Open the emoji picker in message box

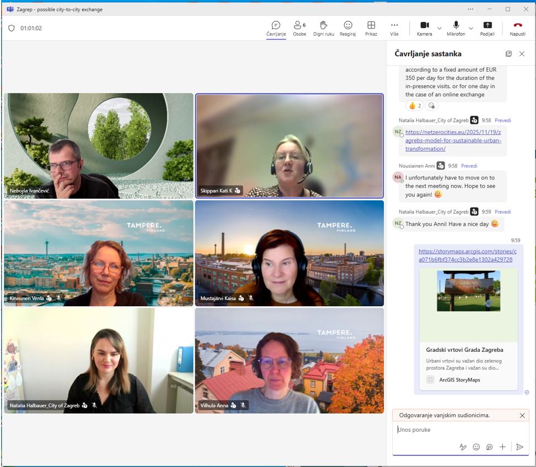pos(476,447)
